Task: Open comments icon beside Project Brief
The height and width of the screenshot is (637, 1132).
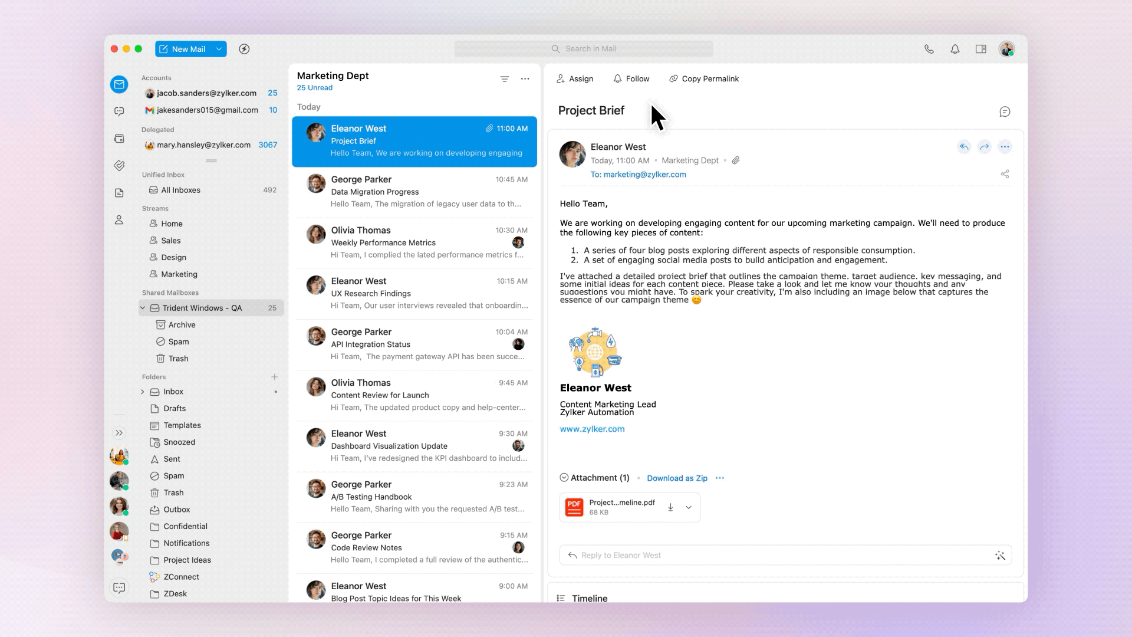Action: [1005, 111]
